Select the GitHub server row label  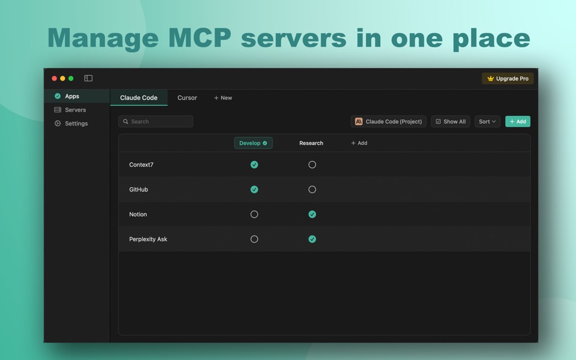138,190
